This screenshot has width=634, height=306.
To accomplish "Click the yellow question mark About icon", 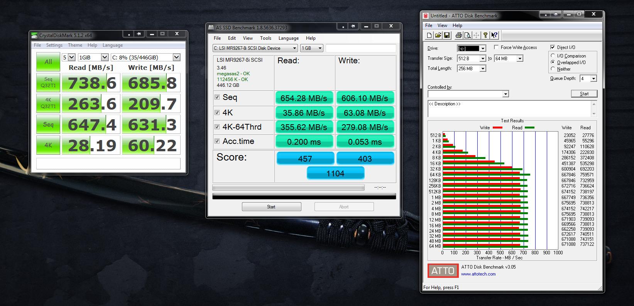I will 485,36.
